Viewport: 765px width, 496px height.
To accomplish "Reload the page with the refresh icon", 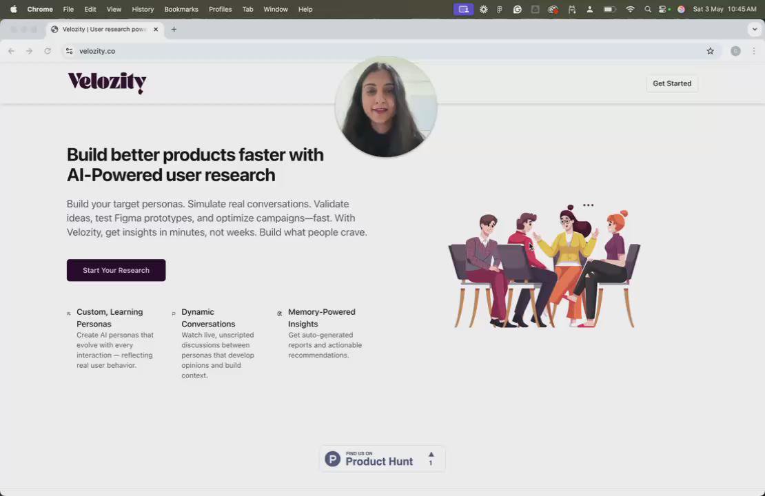I will pos(48,51).
